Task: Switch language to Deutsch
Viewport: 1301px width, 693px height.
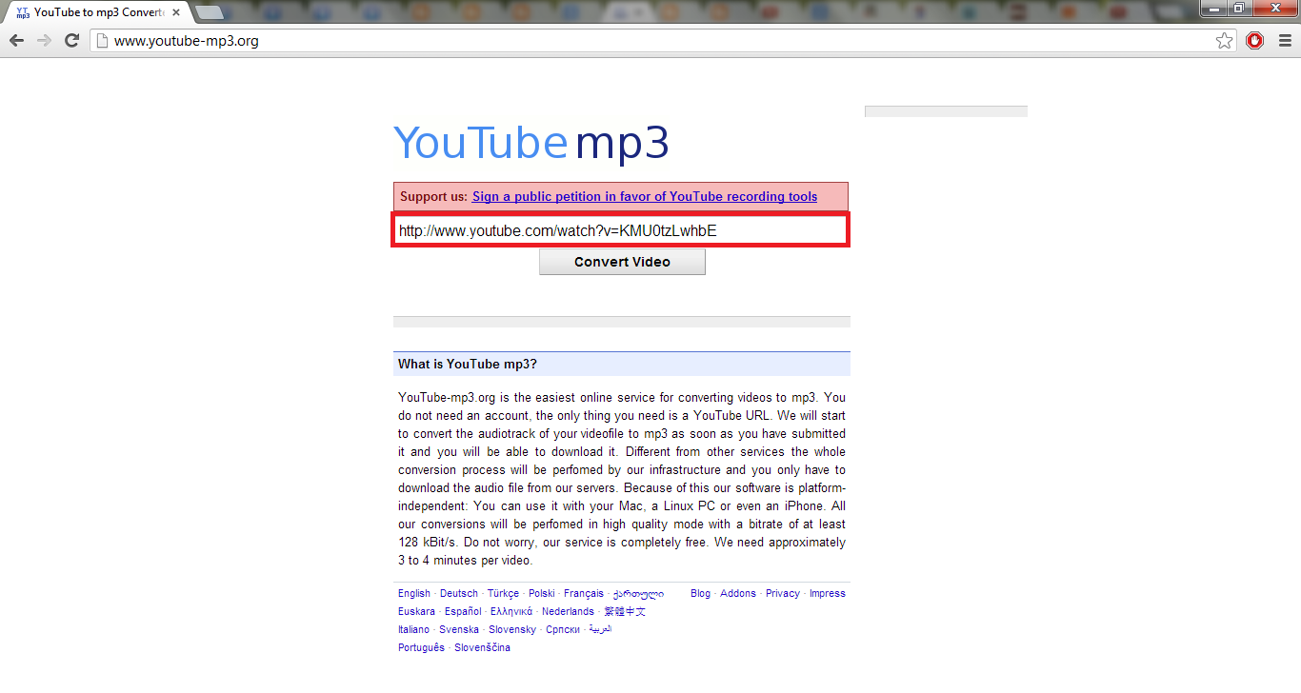Action: click(x=459, y=594)
